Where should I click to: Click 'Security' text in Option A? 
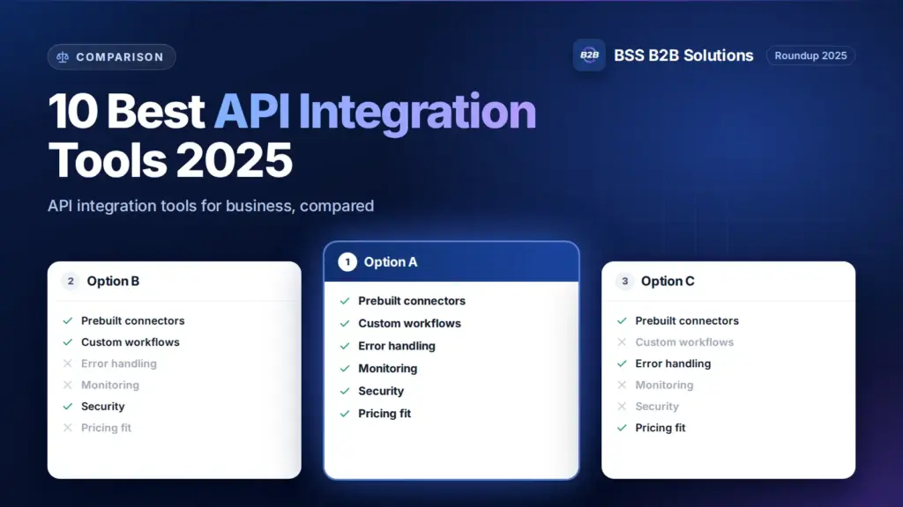381,391
